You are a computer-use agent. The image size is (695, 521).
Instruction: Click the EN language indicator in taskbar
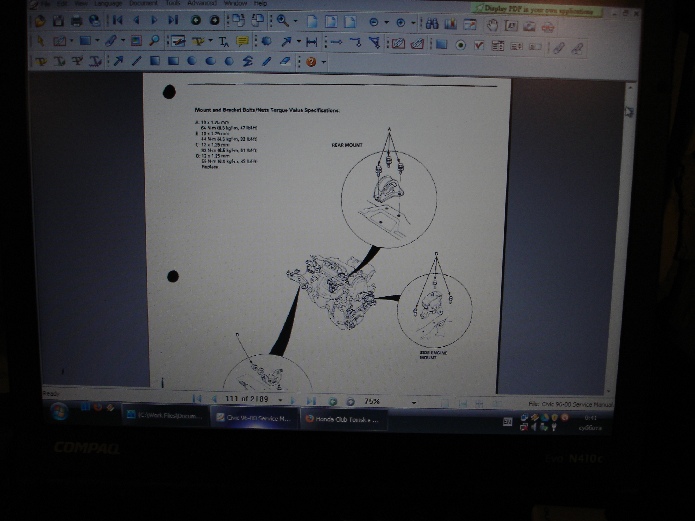coord(507,422)
